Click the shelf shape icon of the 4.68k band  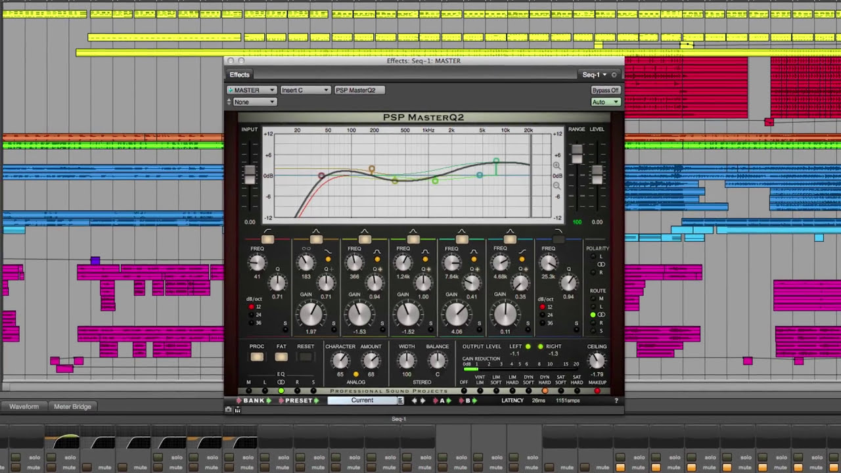[x=522, y=252]
